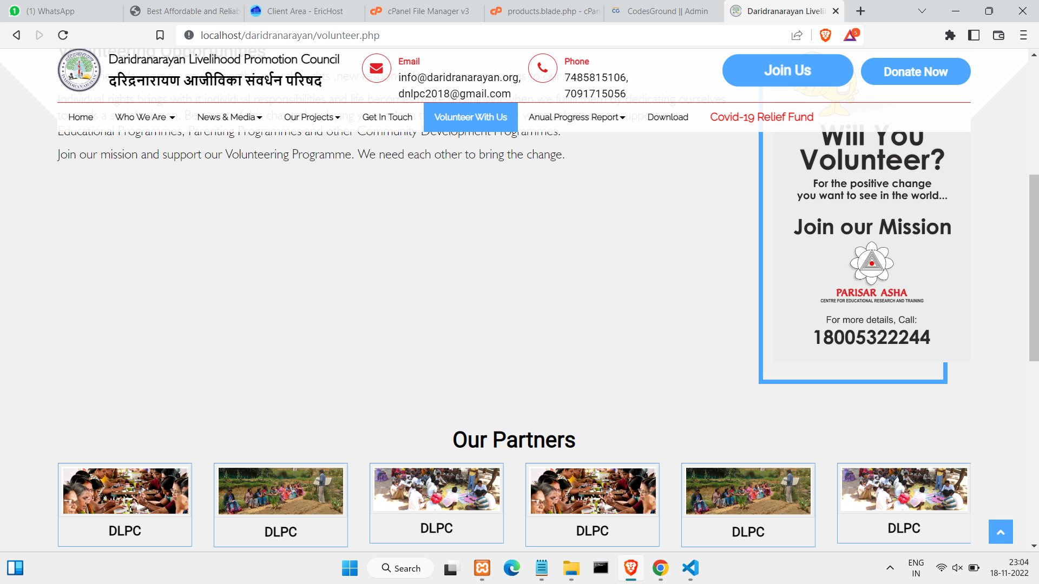Open the terminal app in taskbar

(x=601, y=568)
